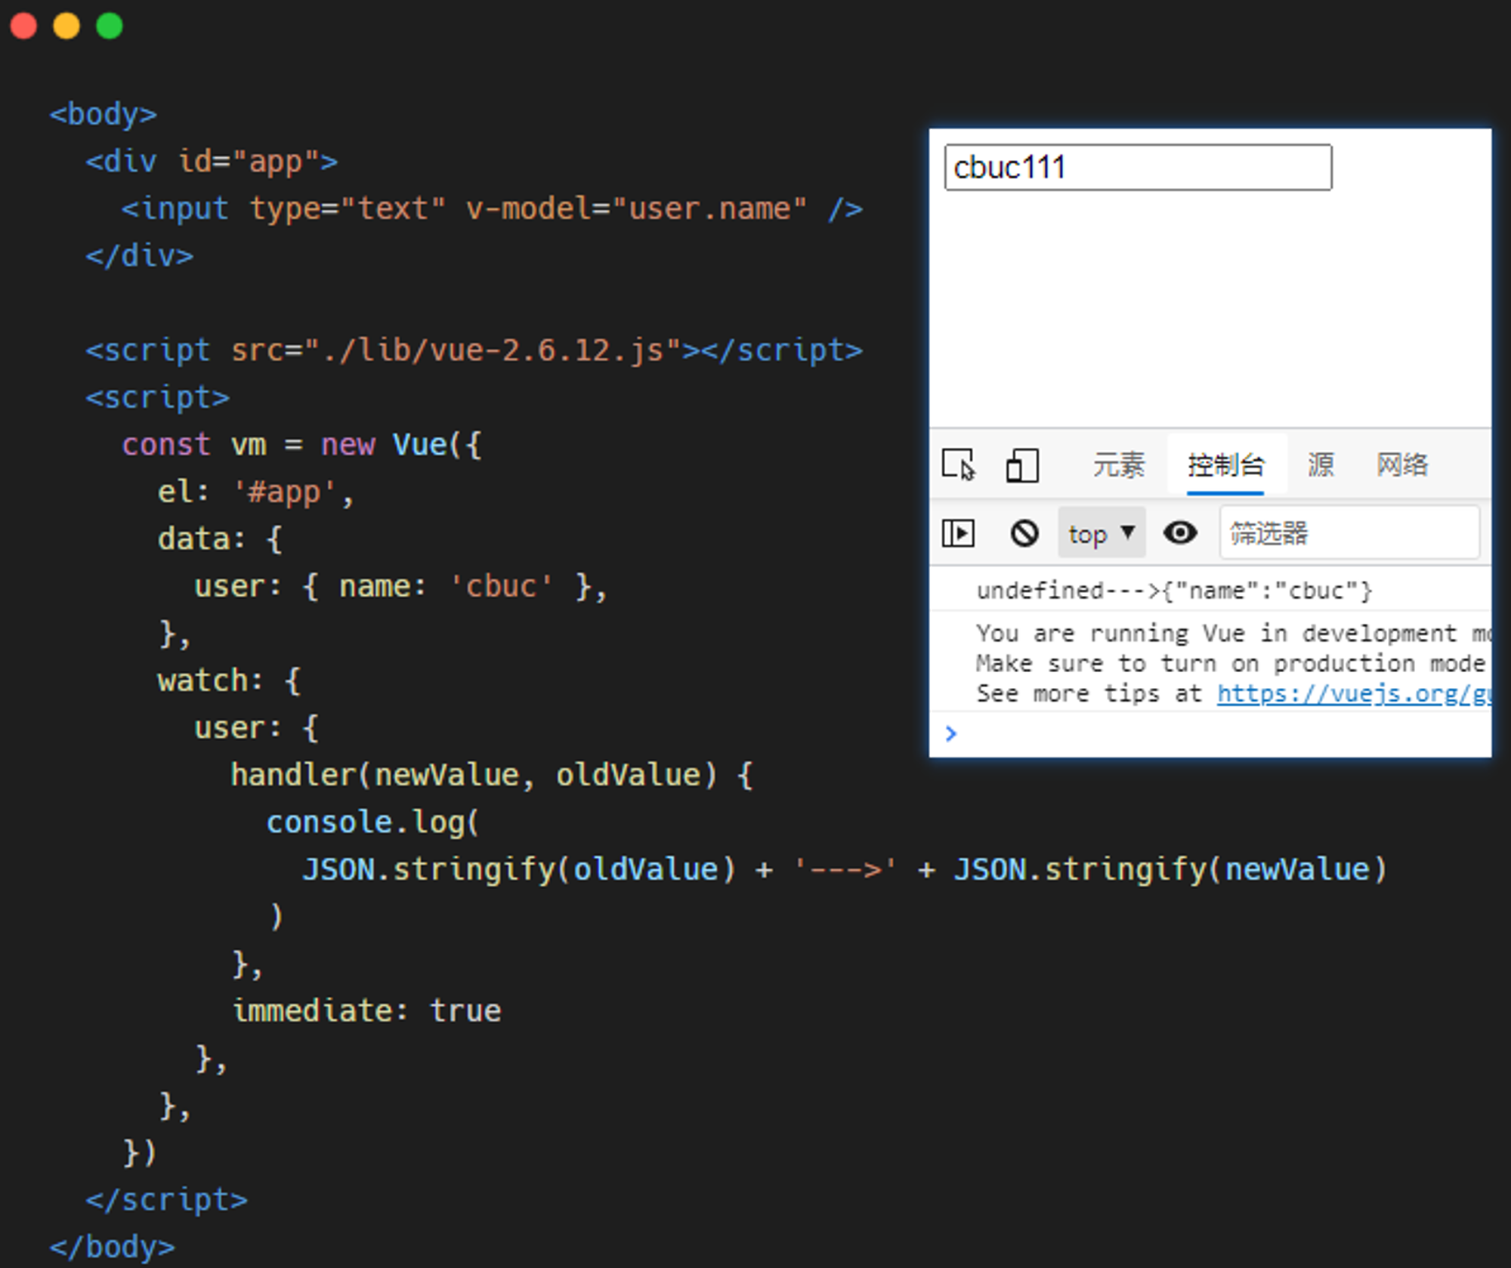Click the 'watch: {' code line
Image resolution: width=1511 pixels, height=1268 pixels.
click(229, 680)
